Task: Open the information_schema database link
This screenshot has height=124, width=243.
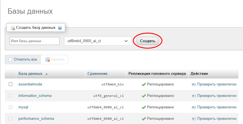Action: [35, 96]
